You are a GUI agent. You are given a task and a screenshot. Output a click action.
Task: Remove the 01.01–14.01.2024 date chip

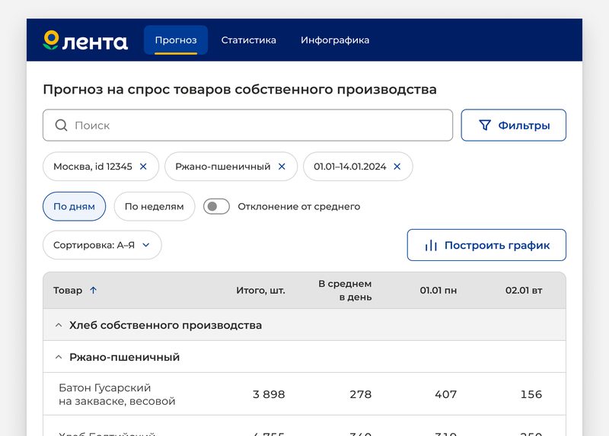pos(397,167)
